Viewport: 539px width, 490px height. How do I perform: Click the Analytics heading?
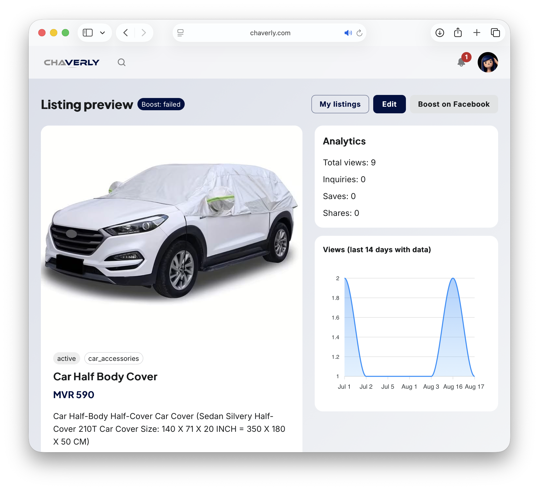344,141
